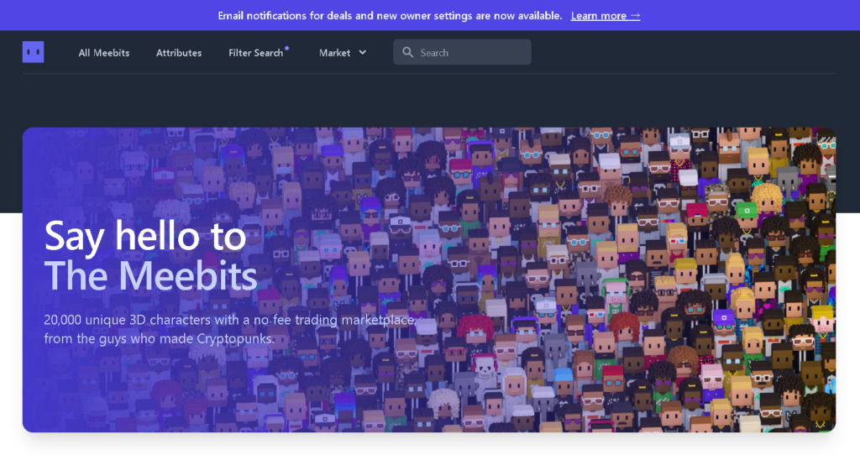The width and height of the screenshot is (860, 455).
Task: Open the All Meebits page
Action: (103, 53)
